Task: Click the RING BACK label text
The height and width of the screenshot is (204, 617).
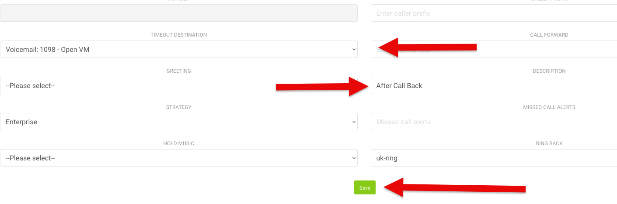Action: (549, 143)
